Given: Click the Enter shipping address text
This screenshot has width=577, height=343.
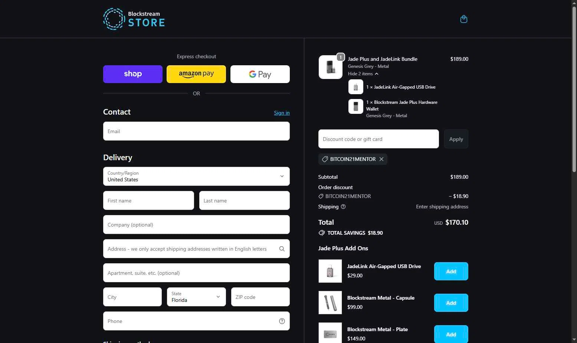Looking at the screenshot, I should [x=442, y=207].
